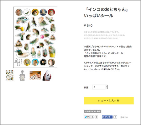Click the Facebook f logo icon
This screenshot has width=141, height=125.
(103, 117)
